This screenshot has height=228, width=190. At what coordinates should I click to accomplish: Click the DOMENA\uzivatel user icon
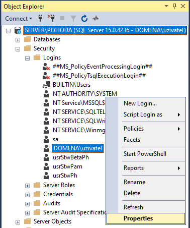[46, 148]
